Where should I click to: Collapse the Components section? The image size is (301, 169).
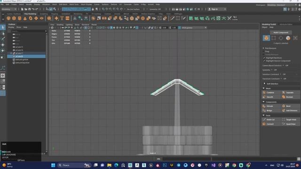263,102
